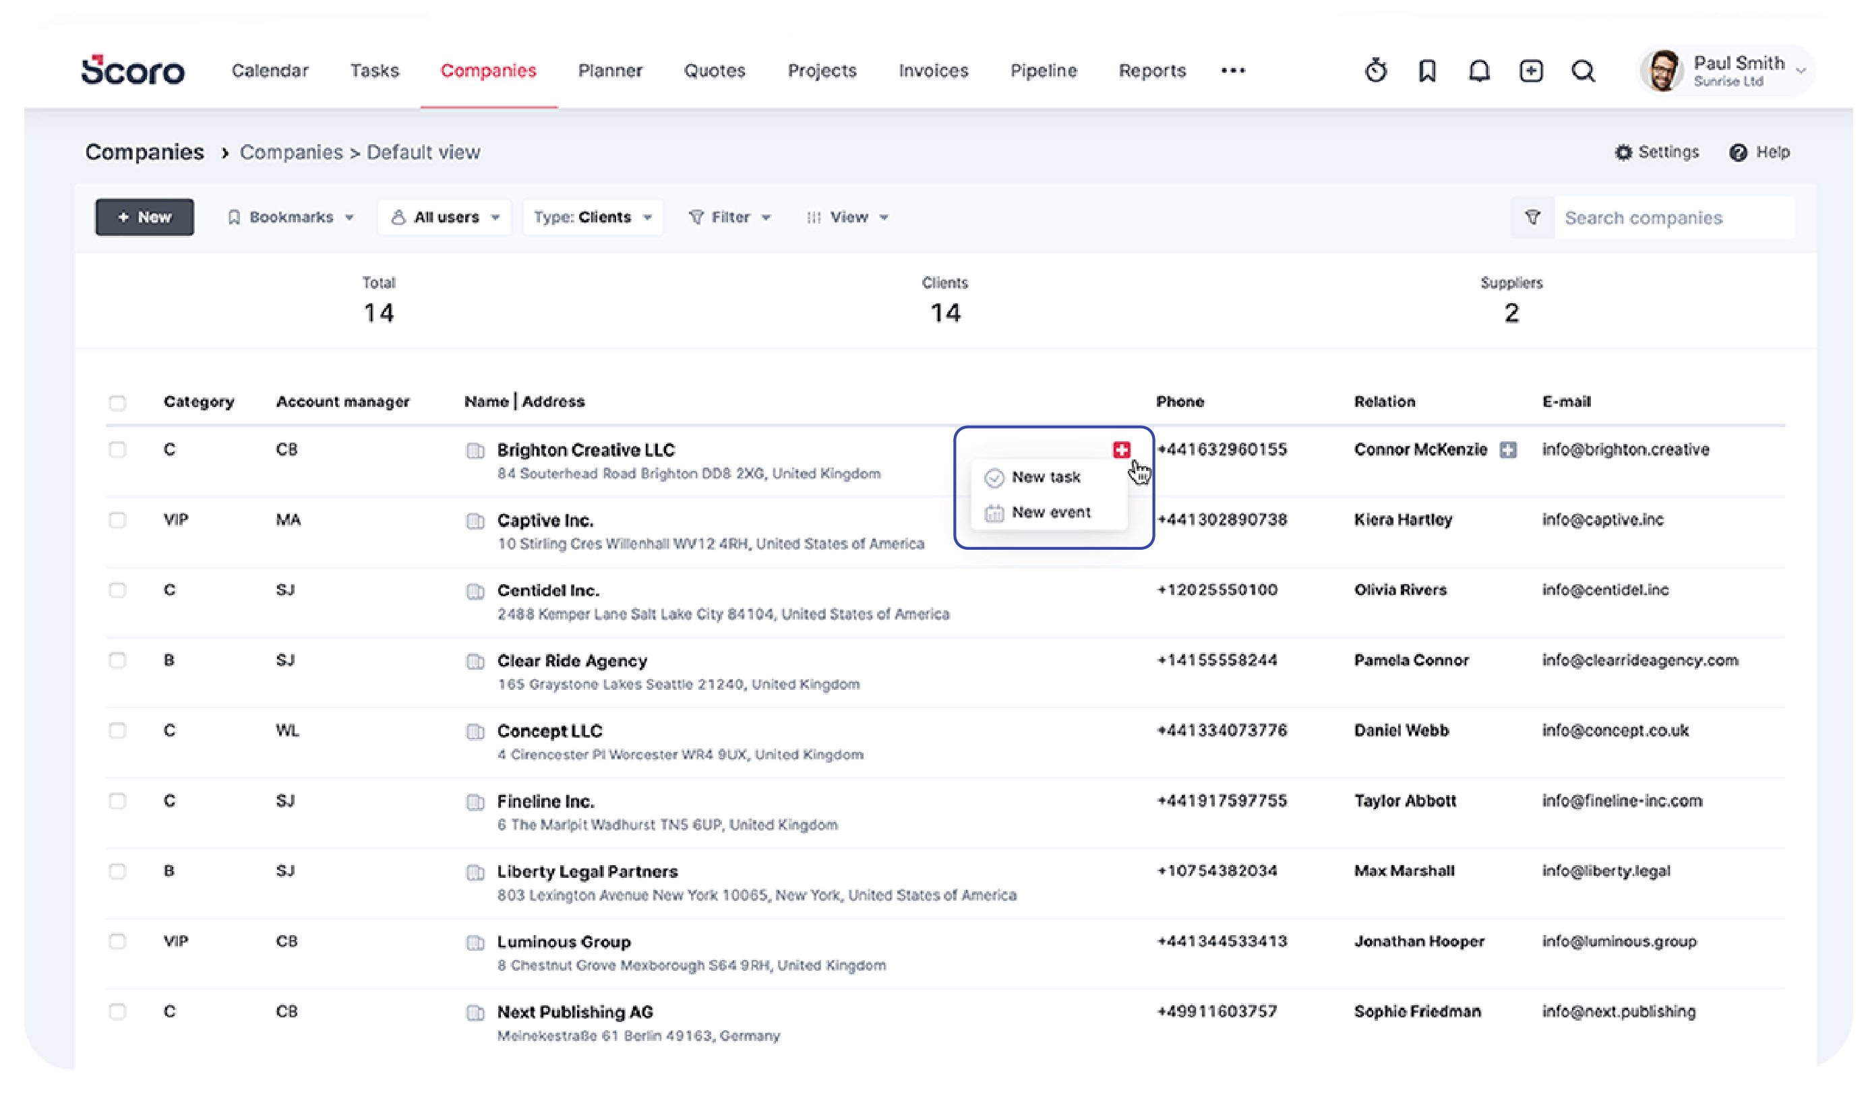
Task: Go to the Calendar tab
Action: tap(272, 71)
